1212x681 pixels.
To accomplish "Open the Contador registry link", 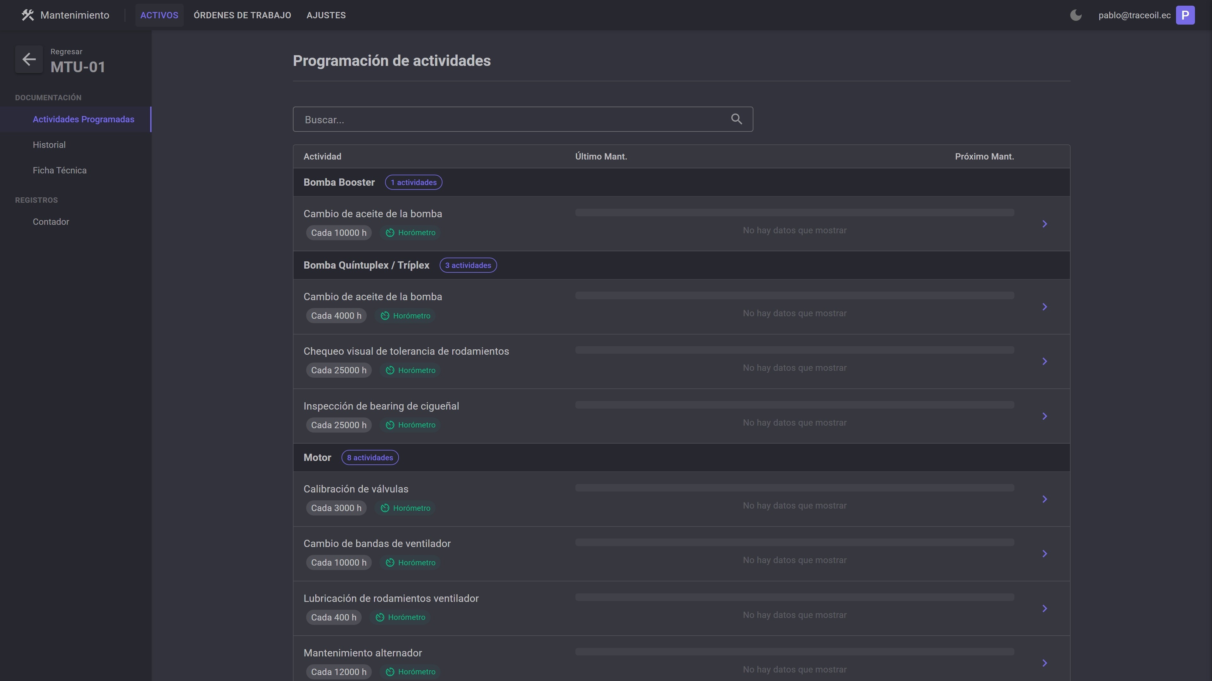I will 51,222.
